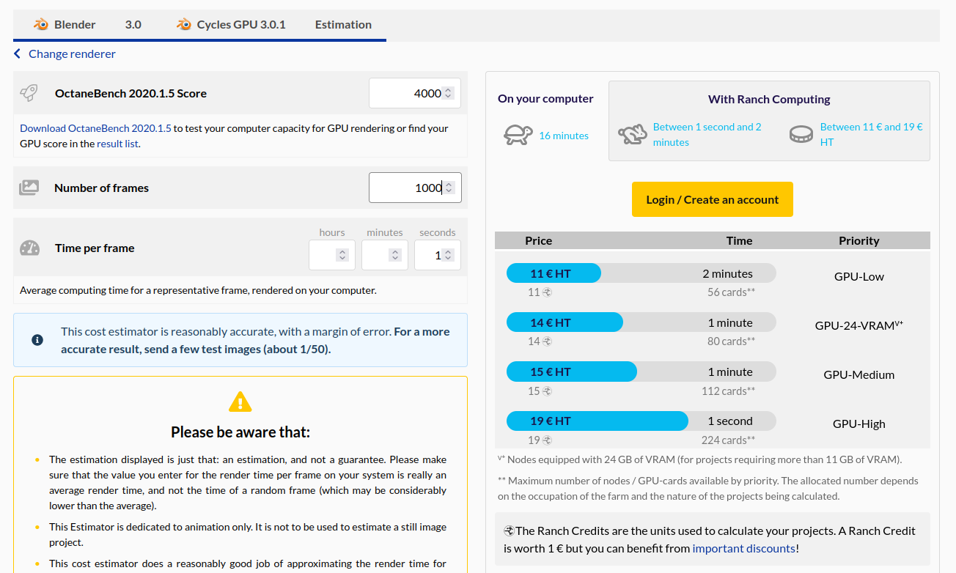Open the result list link
This screenshot has height=573, width=956.
[x=117, y=144]
